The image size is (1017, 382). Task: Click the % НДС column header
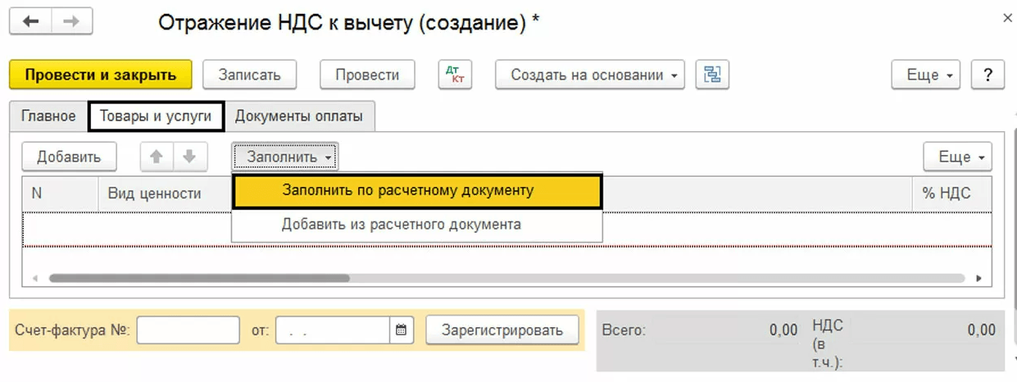click(951, 193)
